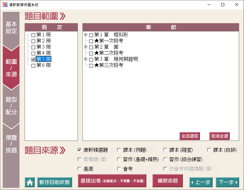Select the 第6冊 tree item label

[44, 65]
